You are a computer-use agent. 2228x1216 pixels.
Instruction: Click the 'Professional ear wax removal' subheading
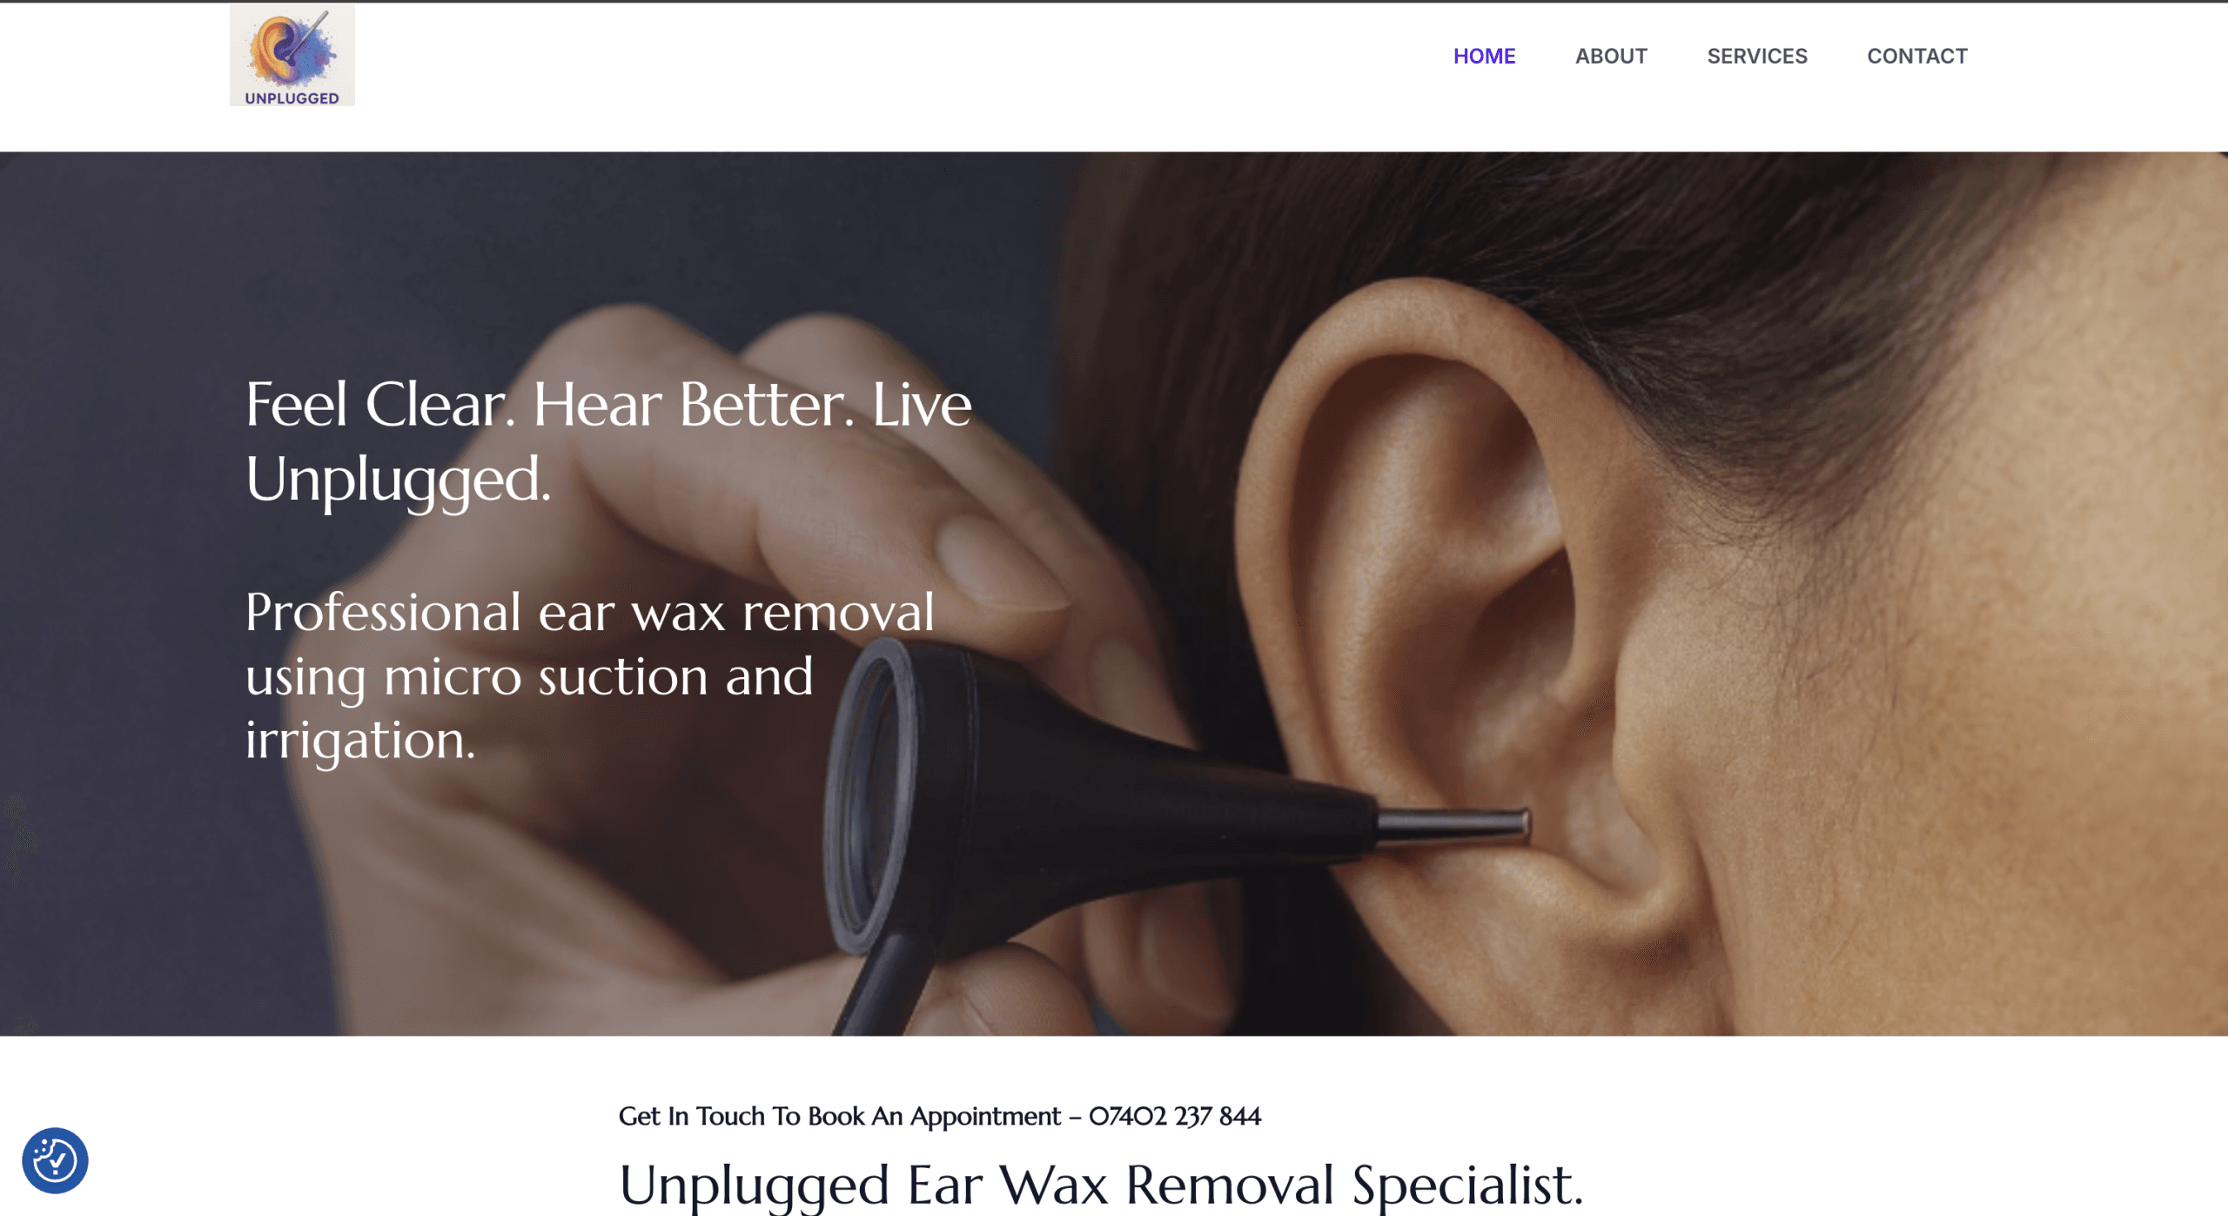pos(590,612)
